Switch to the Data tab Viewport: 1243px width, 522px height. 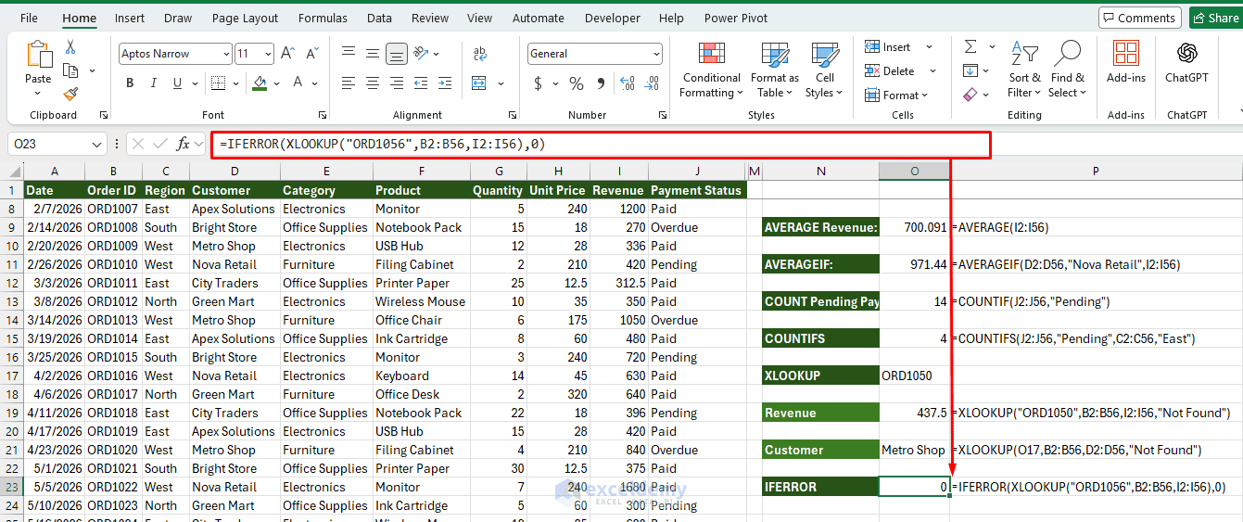(379, 18)
